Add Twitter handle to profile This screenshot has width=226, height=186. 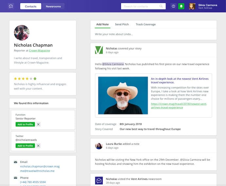point(25,145)
